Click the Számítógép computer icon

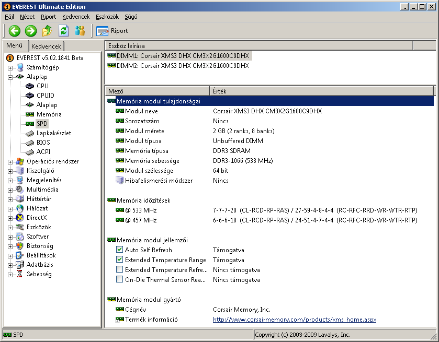coord(20,67)
